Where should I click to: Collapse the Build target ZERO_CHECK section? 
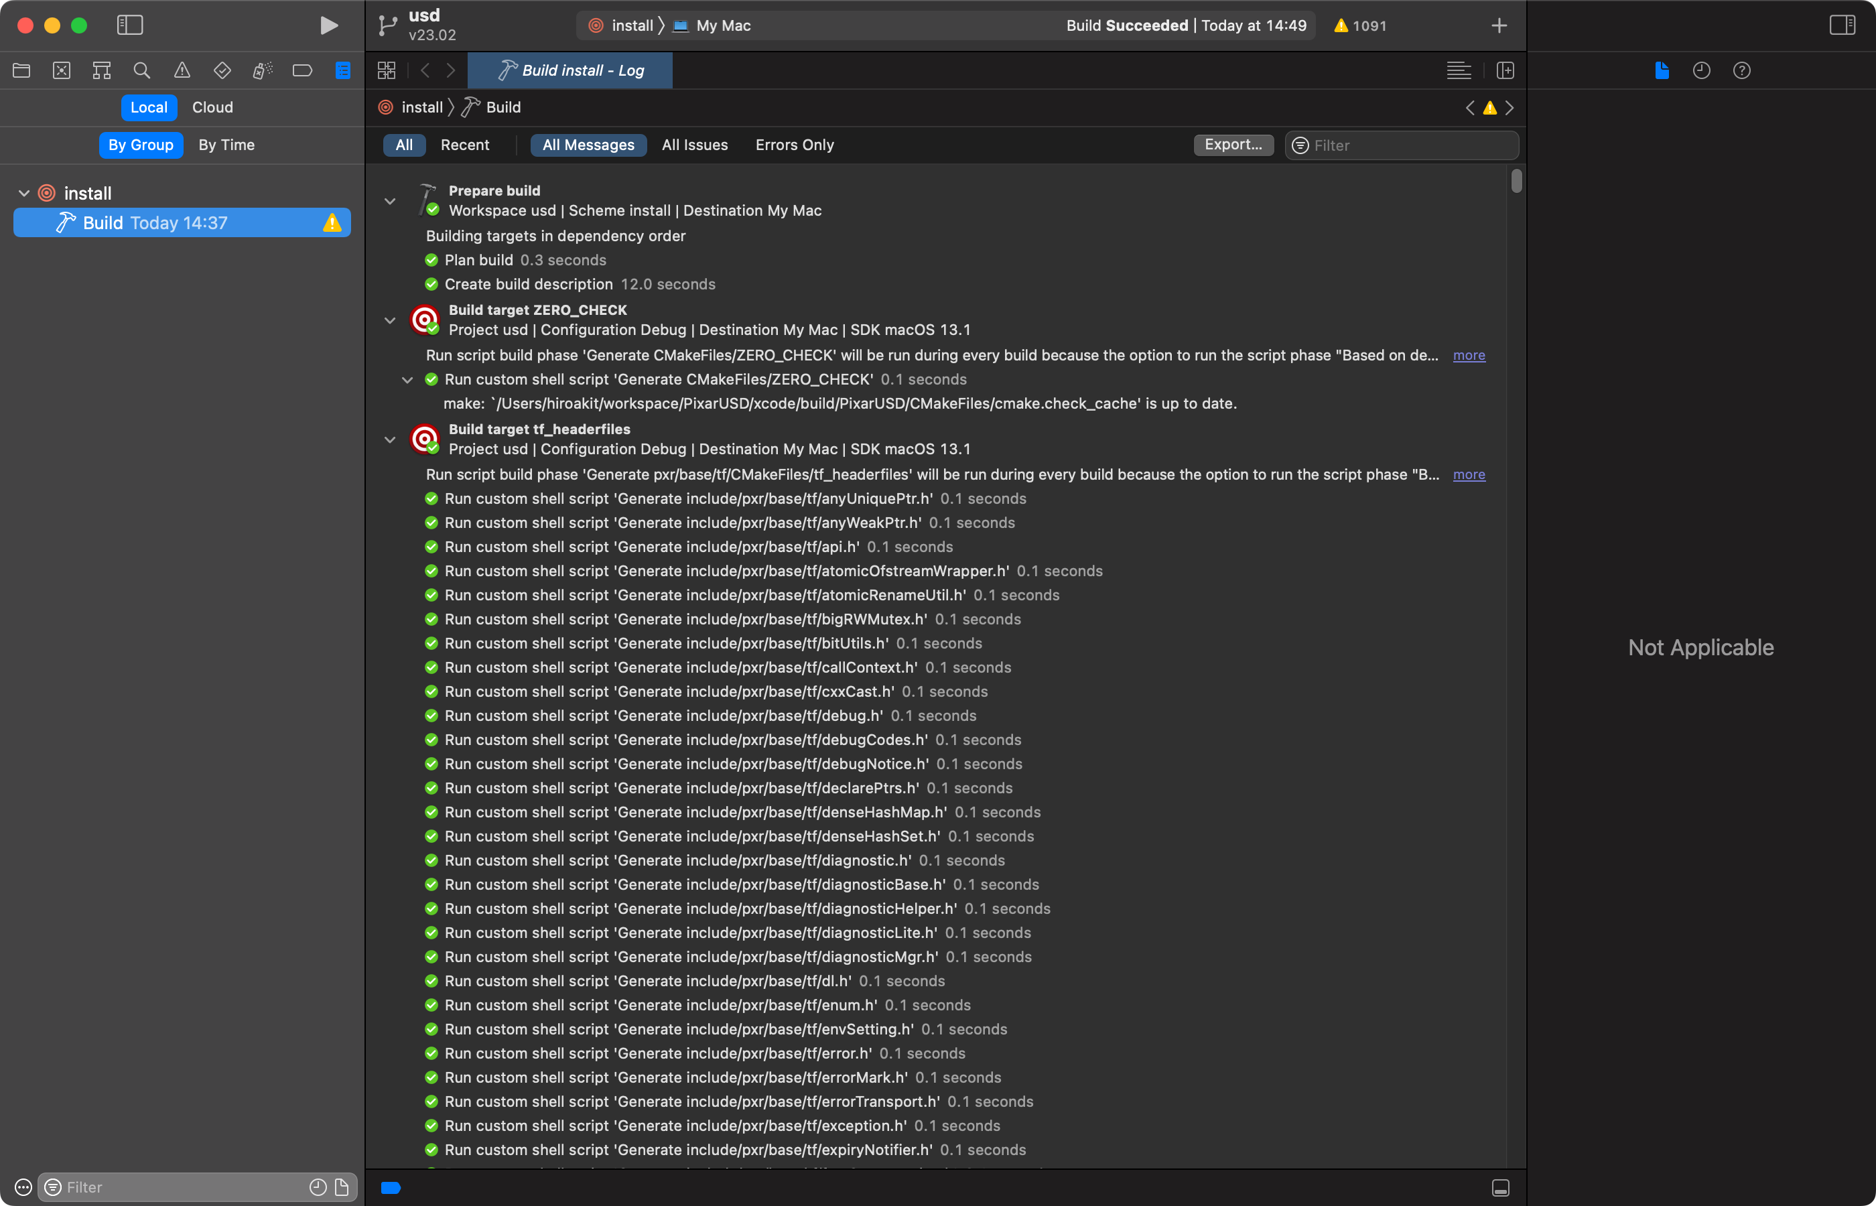389,320
